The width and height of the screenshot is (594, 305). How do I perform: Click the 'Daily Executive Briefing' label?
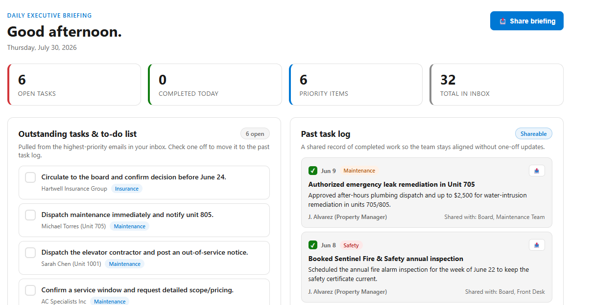point(49,16)
